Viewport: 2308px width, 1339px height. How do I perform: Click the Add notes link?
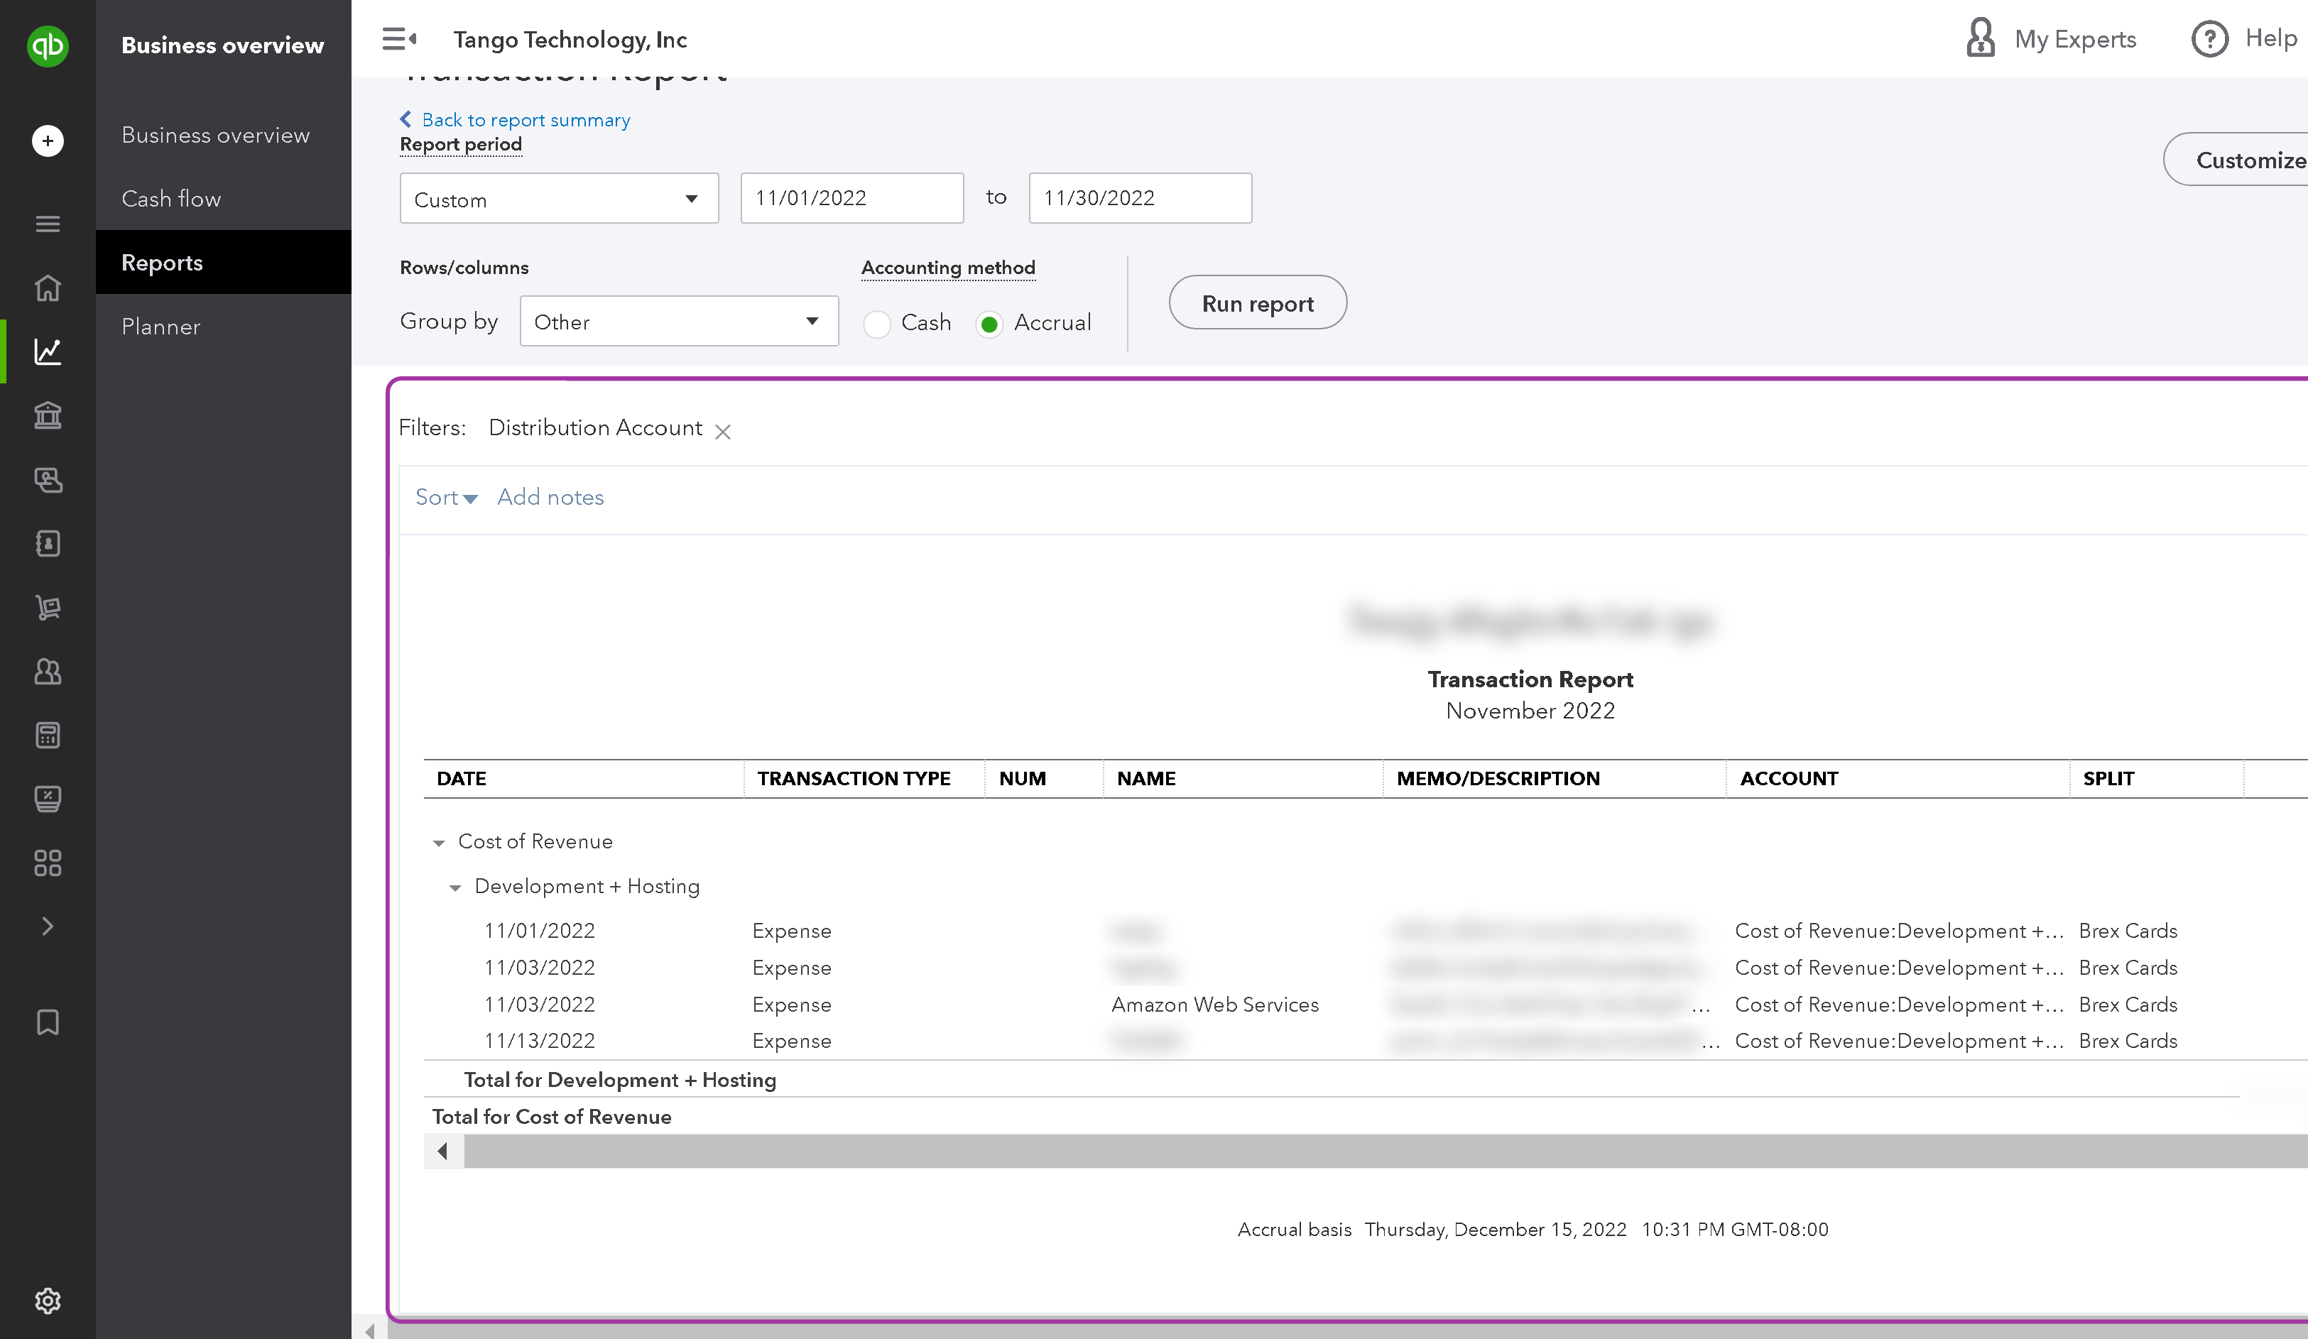[x=550, y=497]
